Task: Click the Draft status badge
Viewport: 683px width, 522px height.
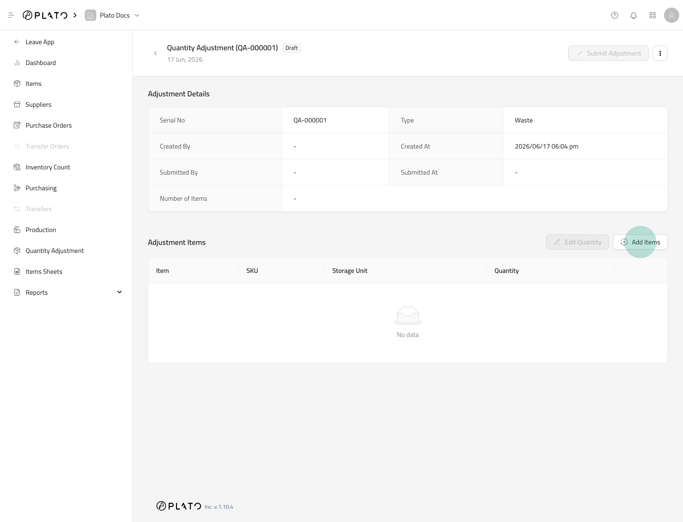Action: click(x=292, y=48)
